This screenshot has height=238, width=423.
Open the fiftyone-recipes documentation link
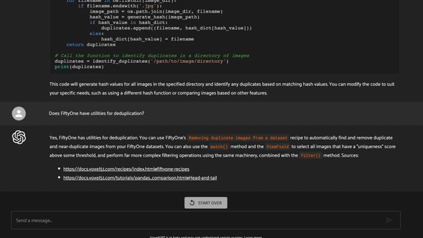[126, 169]
